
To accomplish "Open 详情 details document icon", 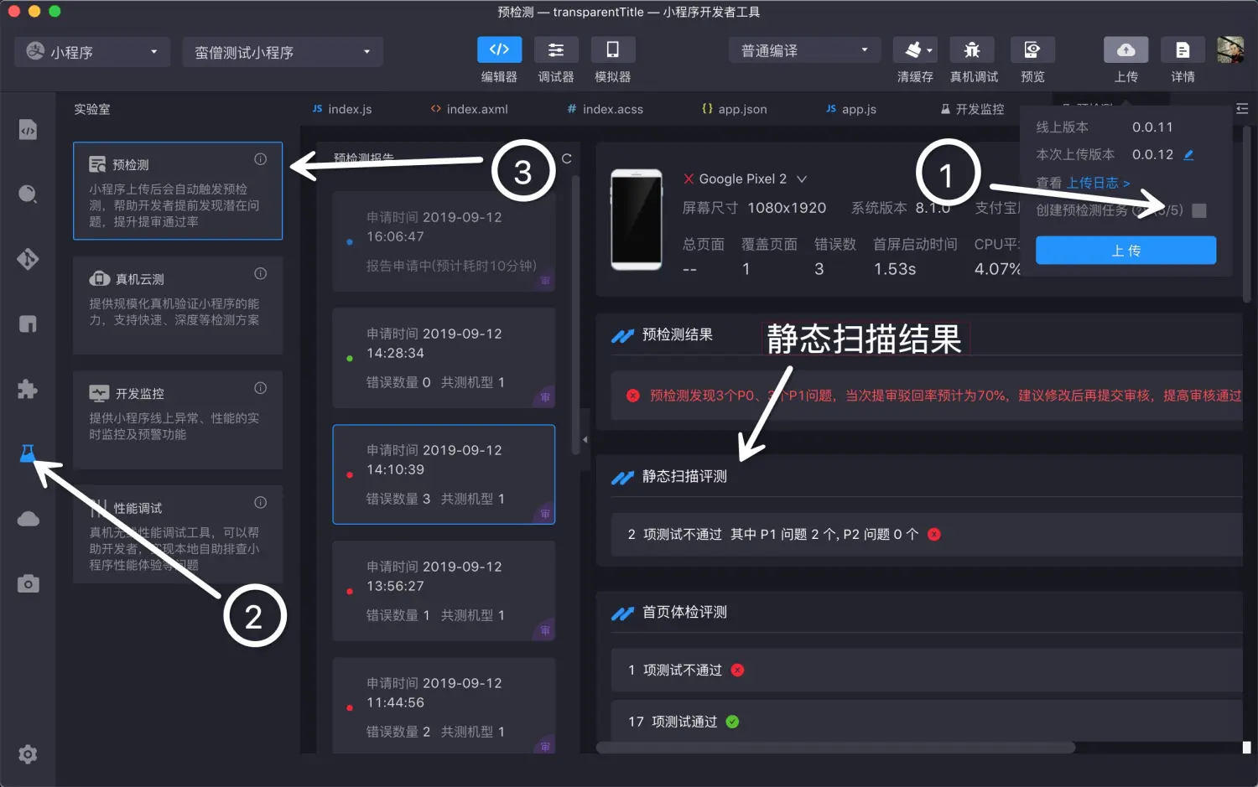I will coord(1183,49).
